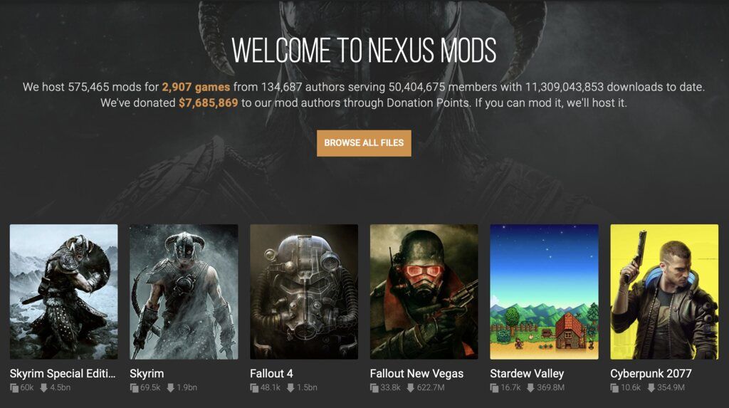Select the Fallout 4 power armor cover
The image size is (729, 408).
(x=304, y=292)
